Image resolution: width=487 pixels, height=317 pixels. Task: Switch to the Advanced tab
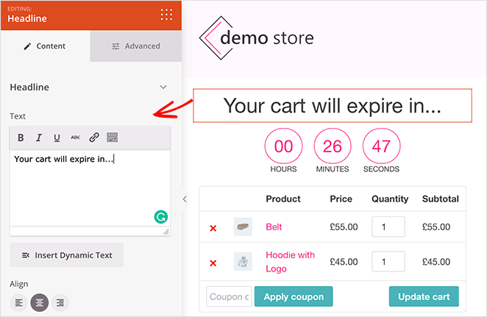tap(136, 46)
